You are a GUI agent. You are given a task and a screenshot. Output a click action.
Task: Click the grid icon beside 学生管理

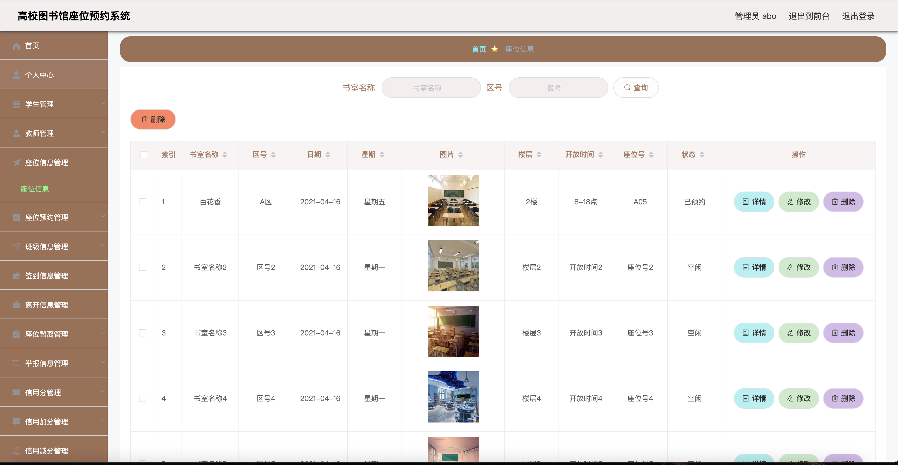(x=16, y=104)
